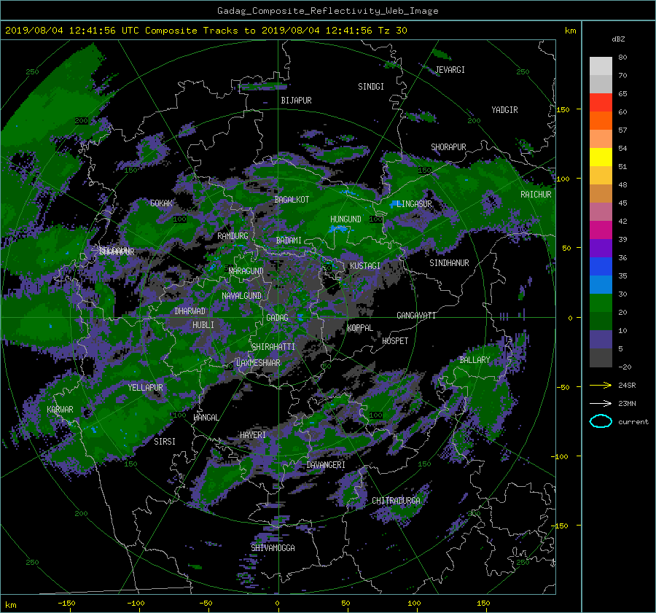Click the BAGALKOT city label
656x613 pixels.
(292, 200)
